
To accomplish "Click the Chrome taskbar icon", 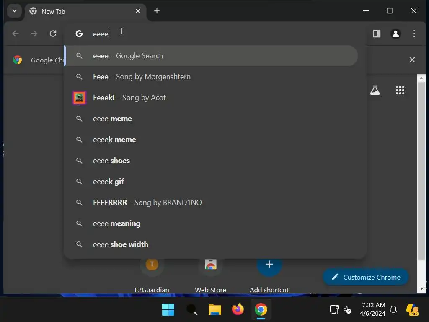I will tap(261, 310).
